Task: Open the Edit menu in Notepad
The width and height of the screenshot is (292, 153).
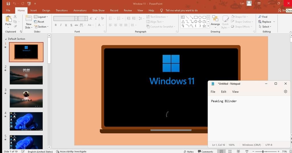Action: (x=224, y=92)
